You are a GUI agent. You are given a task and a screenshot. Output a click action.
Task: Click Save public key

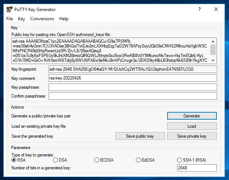point(140,136)
